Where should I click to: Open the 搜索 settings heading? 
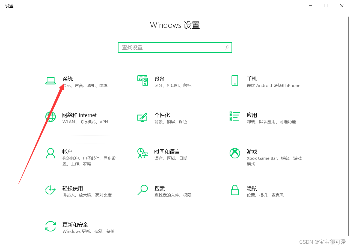(160, 188)
